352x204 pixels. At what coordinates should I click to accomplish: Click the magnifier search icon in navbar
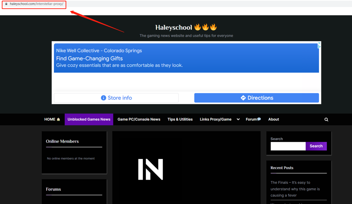point(326,119)
